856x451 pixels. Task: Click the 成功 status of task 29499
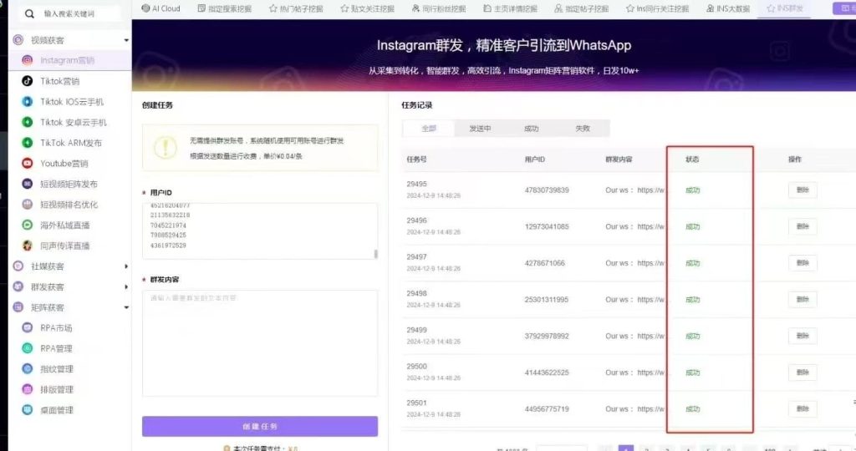(692, 337)
